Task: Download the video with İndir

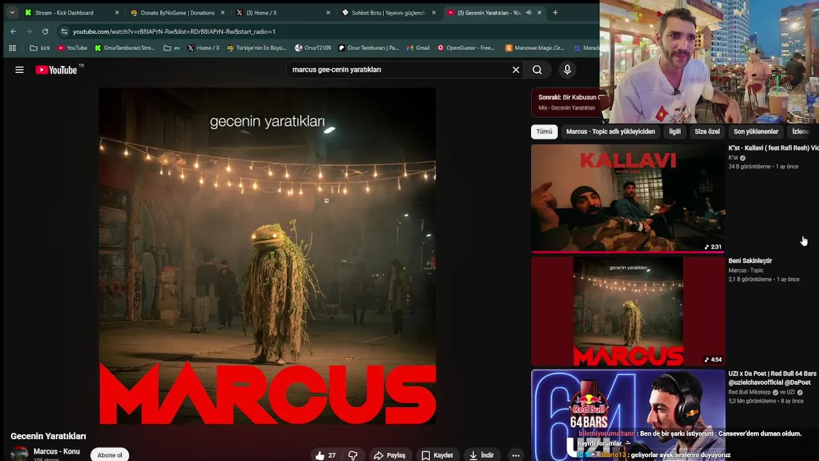Action: point(481,455)
